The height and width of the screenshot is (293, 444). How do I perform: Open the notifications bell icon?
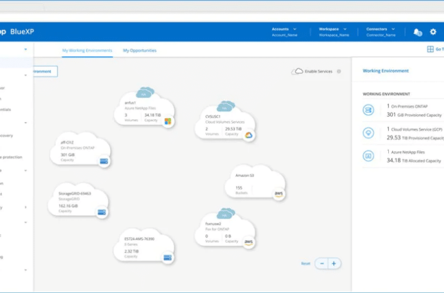pyautogui.click(x=418, y=32)
